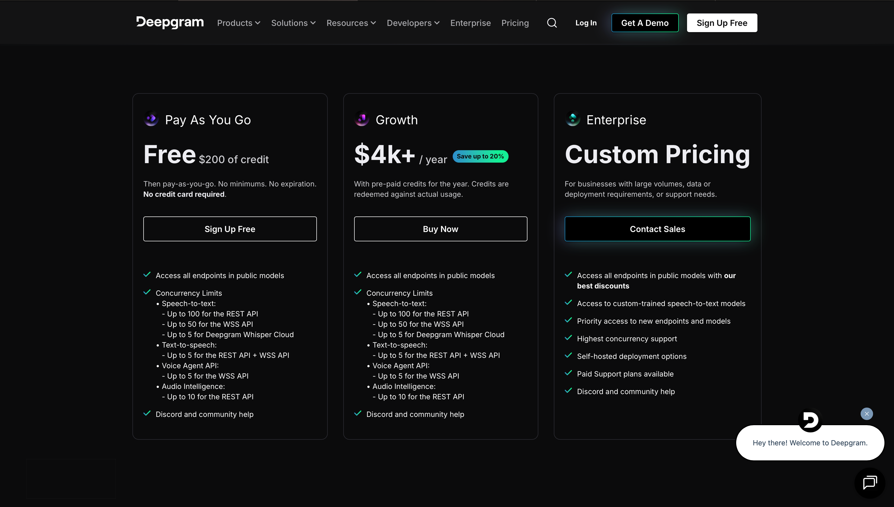Open the Pricing nav item
The height and width of the screenshot is (507, 894).
515,23
